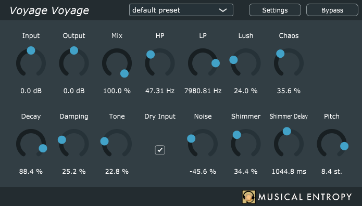Click the Dry Input label
This screenshot has height=206, width=362.
tap(160, 117)
